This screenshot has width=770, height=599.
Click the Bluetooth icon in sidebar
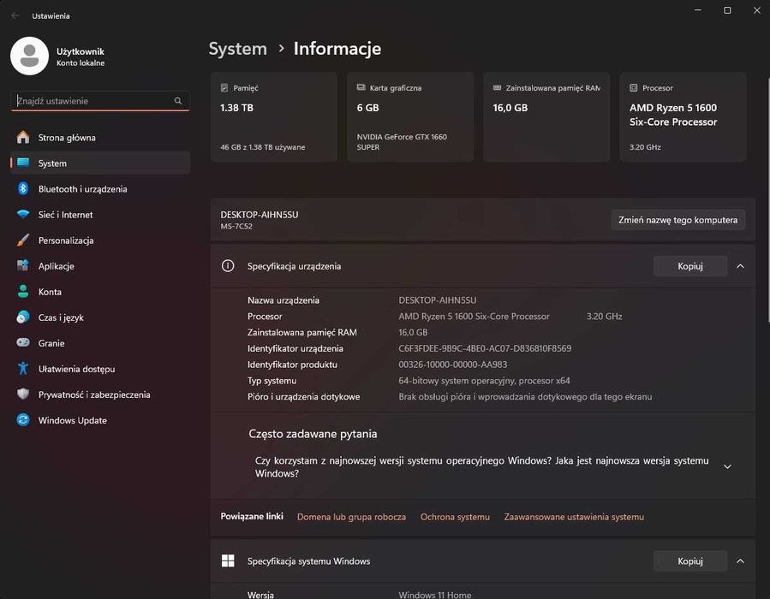[23, 188]
